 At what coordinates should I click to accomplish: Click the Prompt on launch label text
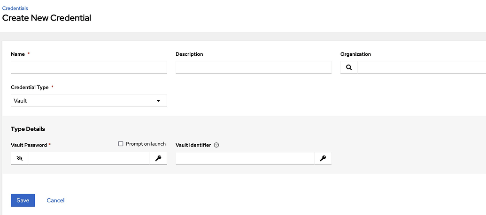(146, 144)
